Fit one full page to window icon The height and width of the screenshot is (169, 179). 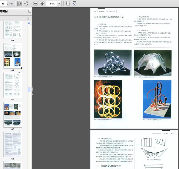coord(75,4)
